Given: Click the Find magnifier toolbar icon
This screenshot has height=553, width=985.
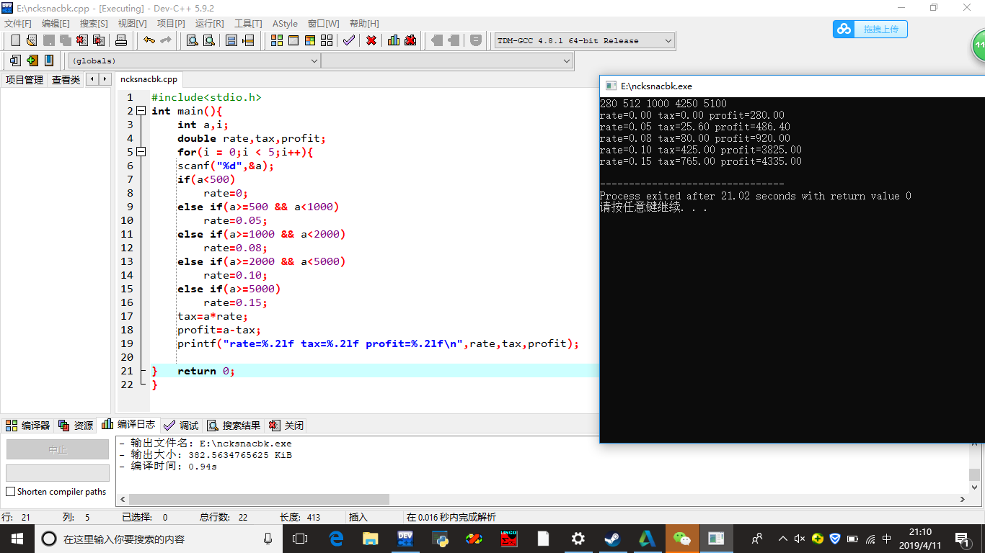Looking at the screenshot, I should tap(193, 40).
